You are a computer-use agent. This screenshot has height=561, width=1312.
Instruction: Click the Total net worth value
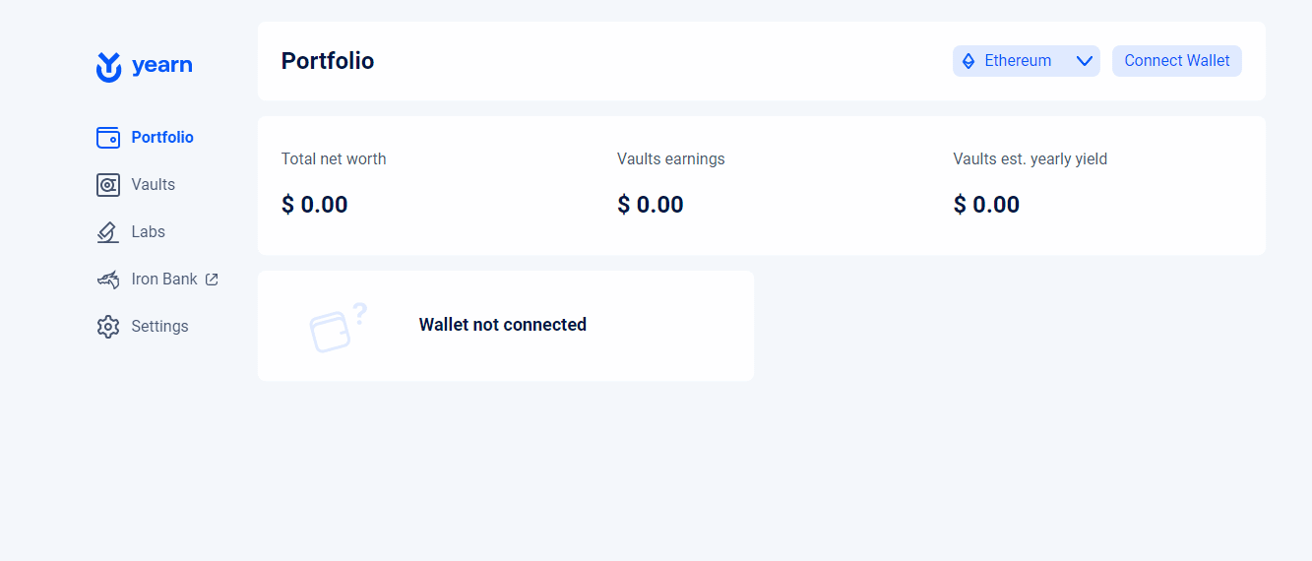[315, 205]
